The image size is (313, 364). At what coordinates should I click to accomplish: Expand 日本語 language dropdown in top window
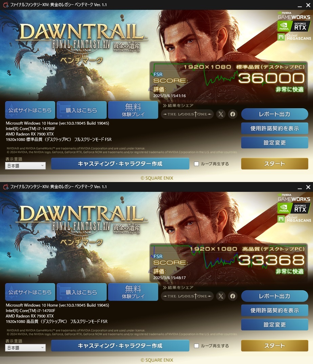[x=25, y=166]
